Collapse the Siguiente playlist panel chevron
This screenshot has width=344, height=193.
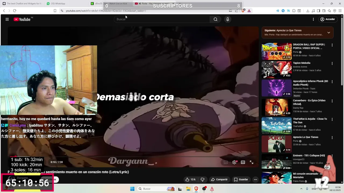tap(329, 33)
